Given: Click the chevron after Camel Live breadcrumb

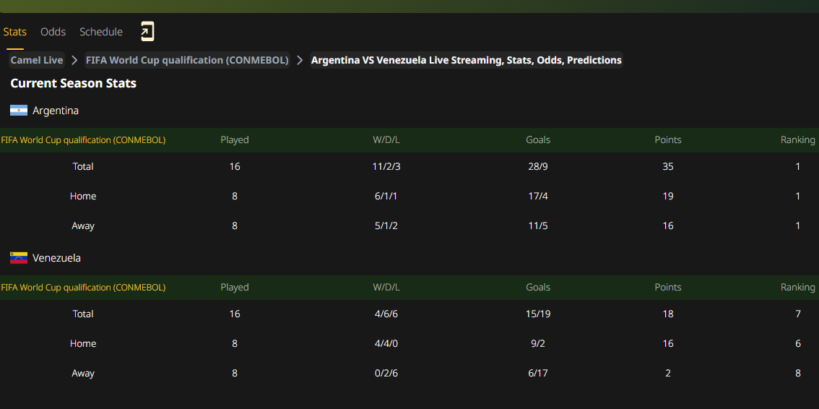Looking at the screenshot, I should pyautogui.click(x=74, y=60).
